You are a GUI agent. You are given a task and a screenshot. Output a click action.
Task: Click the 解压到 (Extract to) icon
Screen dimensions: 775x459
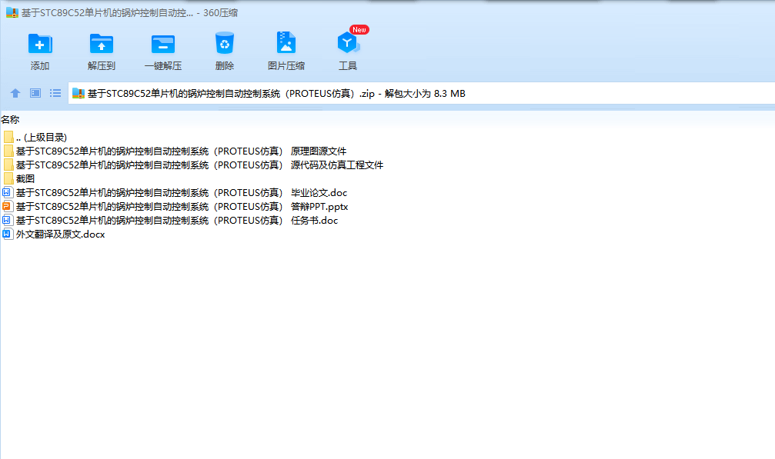(x=102, y=44)
